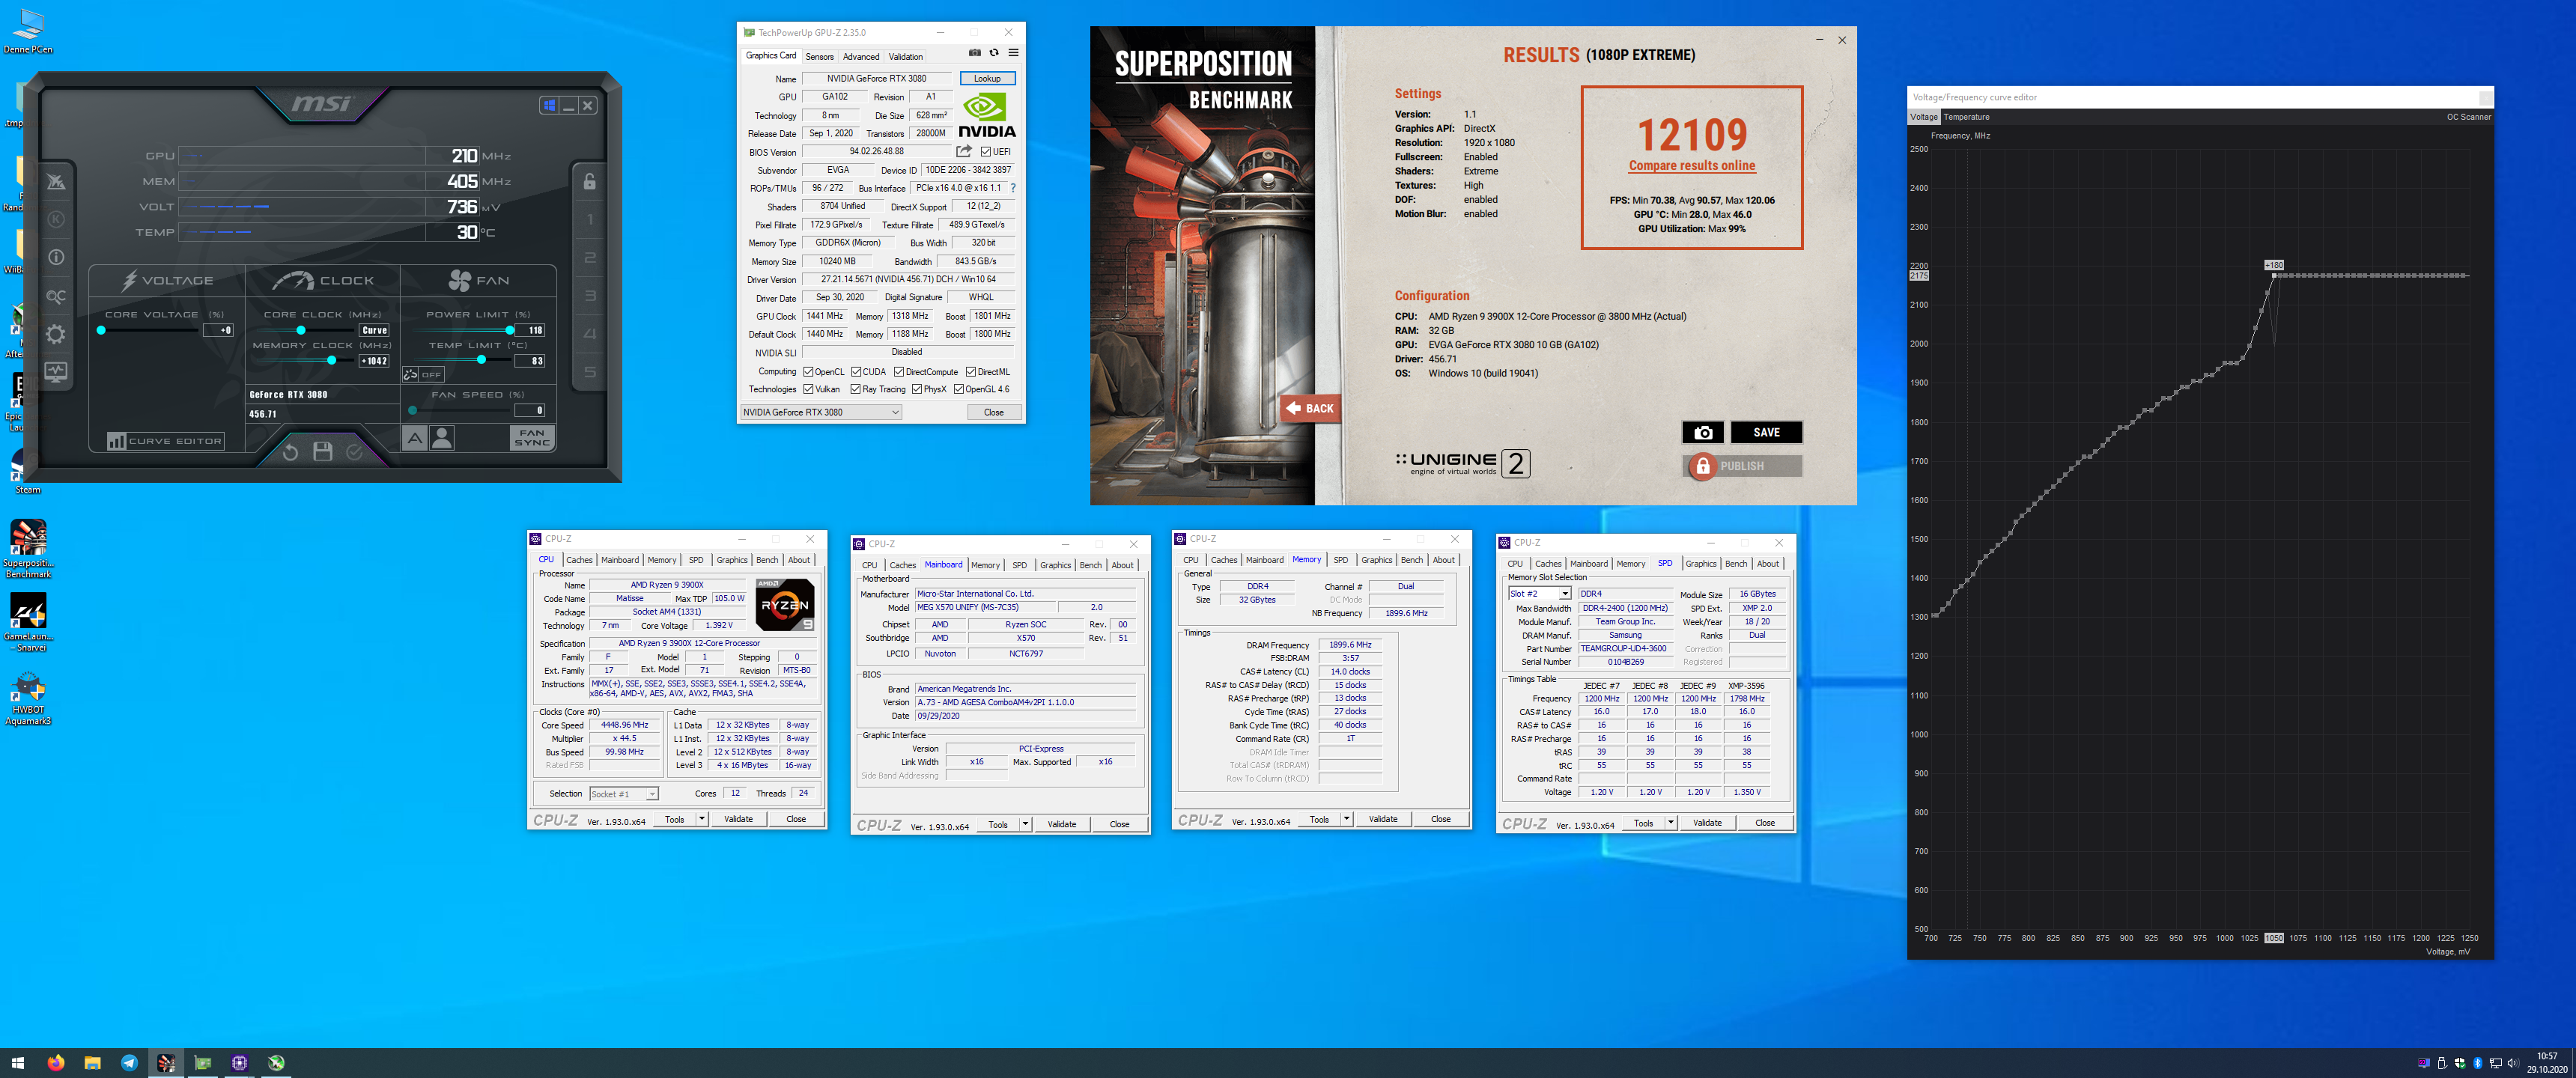Toggle Vulkan checkbox in GPU-Z
2576x1078 pixels.
point(808,389)
